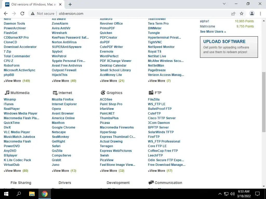Image resolution: width=266 pixels, height=199 pixels.
Task: Click user Matrixisme in the points list
Action: coord(207,26)
